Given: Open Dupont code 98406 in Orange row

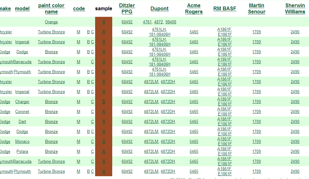Looking at the screenshot, I should pos(171,22).
